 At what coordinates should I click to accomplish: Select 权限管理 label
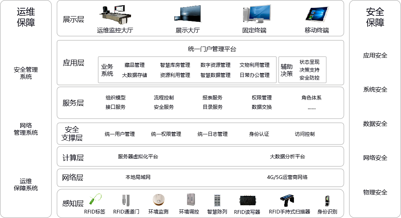[x=262, y=98]
